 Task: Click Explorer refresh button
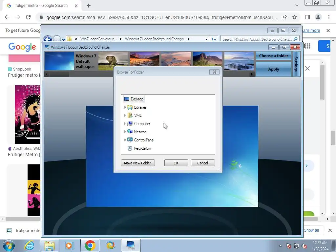pyautogui.click(x=214, y=39)
